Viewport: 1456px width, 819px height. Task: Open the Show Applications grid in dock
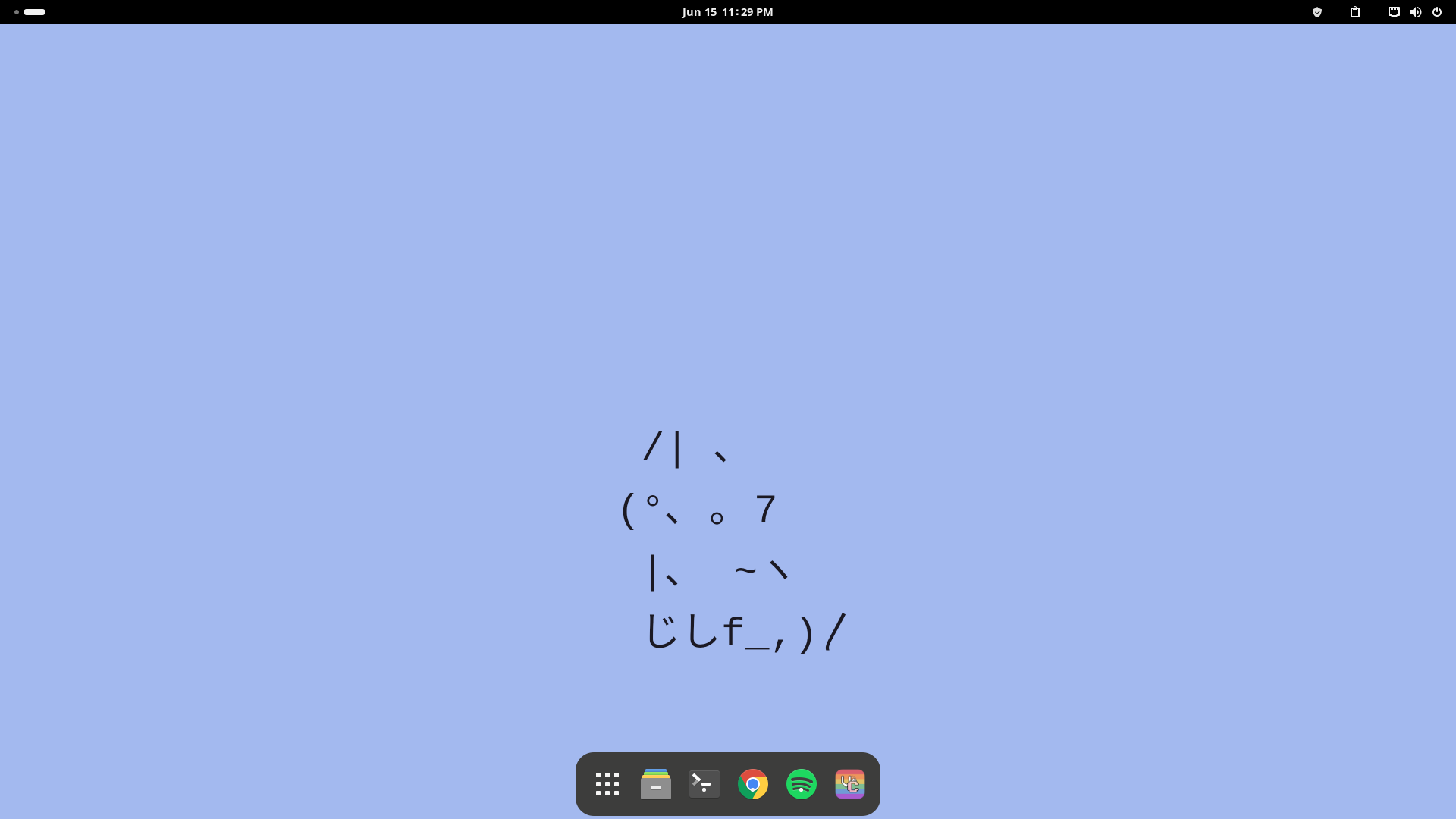(x=607, y=784)
